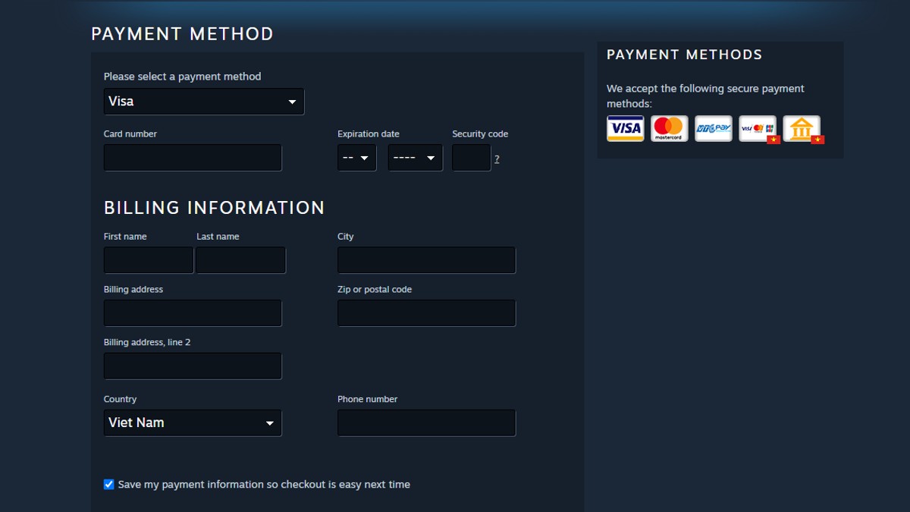
Task: Click the Visa payment logo
Action: (x=625, y=128)
